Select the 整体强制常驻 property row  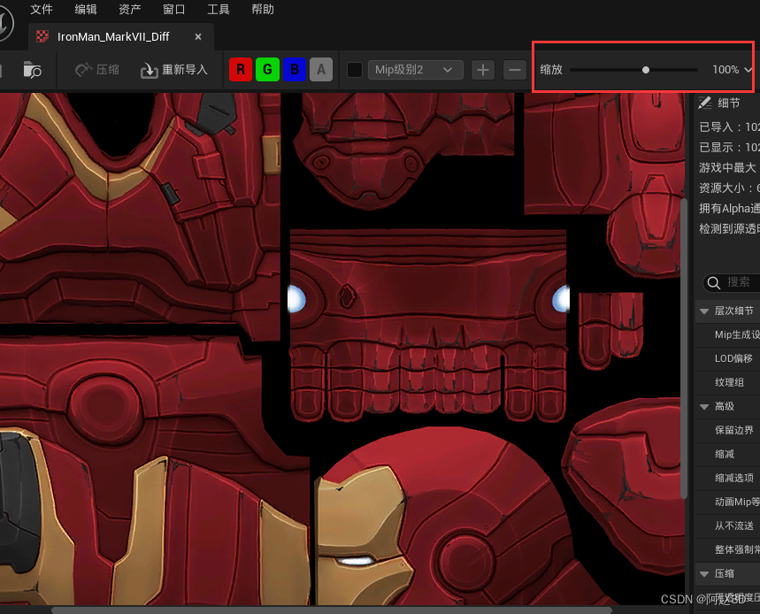click(727, 549)
